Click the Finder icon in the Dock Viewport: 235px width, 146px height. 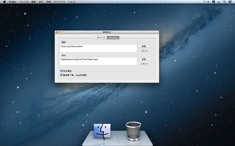[102, 131]
